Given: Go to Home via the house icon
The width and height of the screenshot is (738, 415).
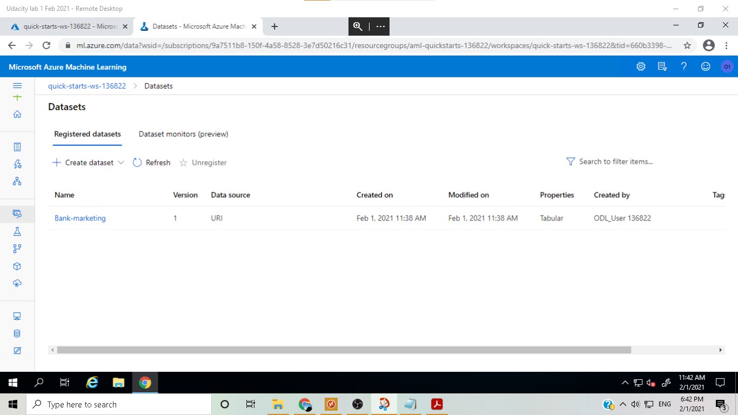Looking at the screenshot, I should pyautogui.click(x=17, y=114).
